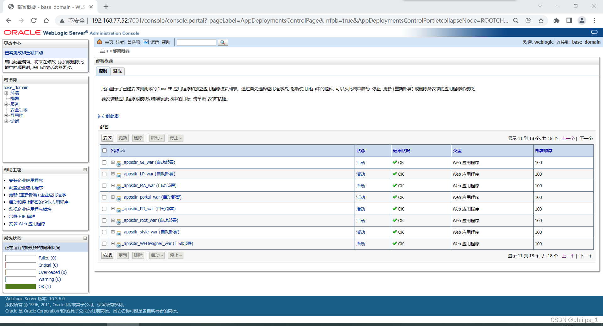Focus the console search input field
603x326 pixels.
pyautogui.click(x=197, y=42)
